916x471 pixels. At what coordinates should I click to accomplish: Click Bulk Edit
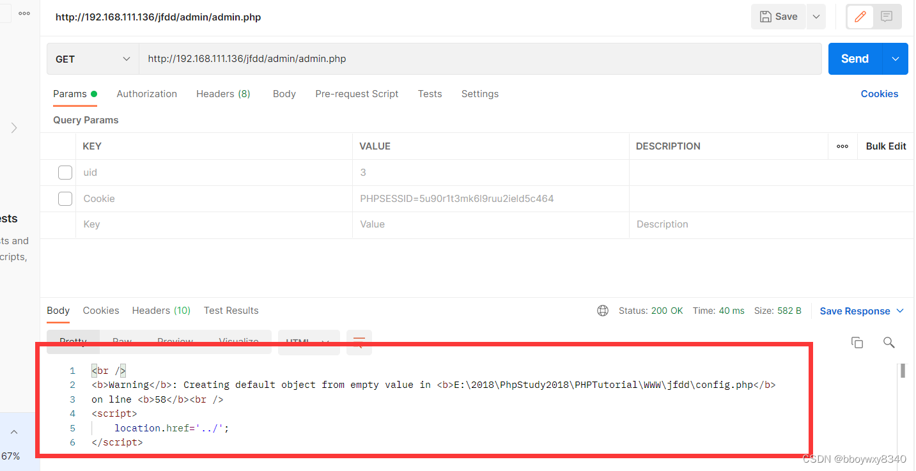(886, 146)
